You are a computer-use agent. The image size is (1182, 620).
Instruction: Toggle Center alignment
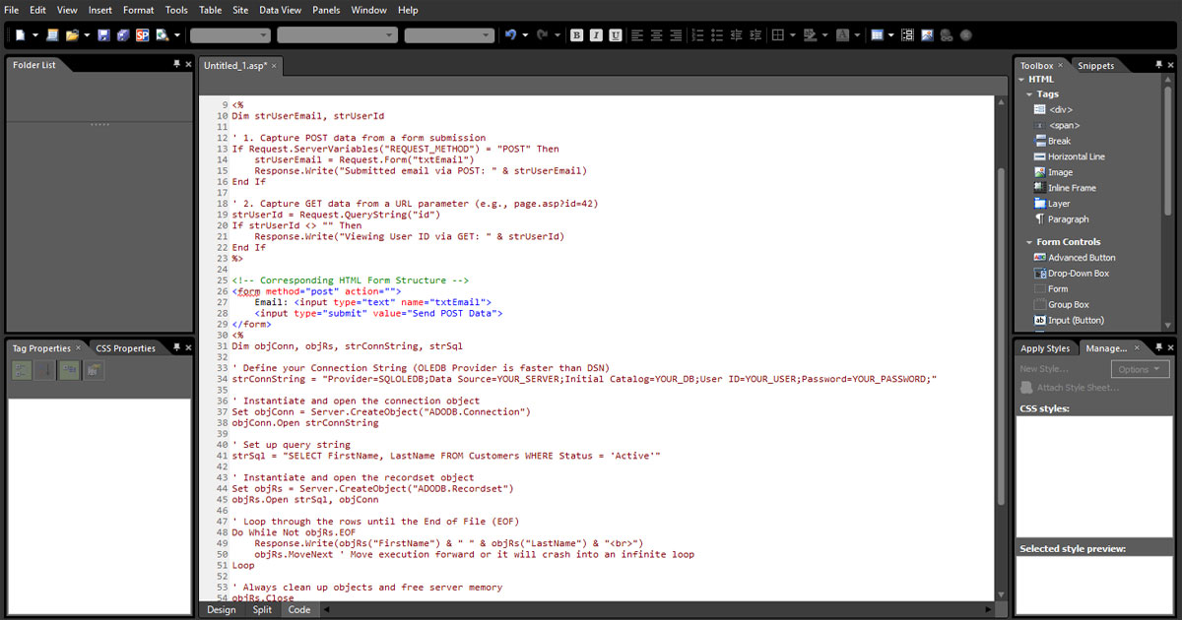[x=656, y=34]
